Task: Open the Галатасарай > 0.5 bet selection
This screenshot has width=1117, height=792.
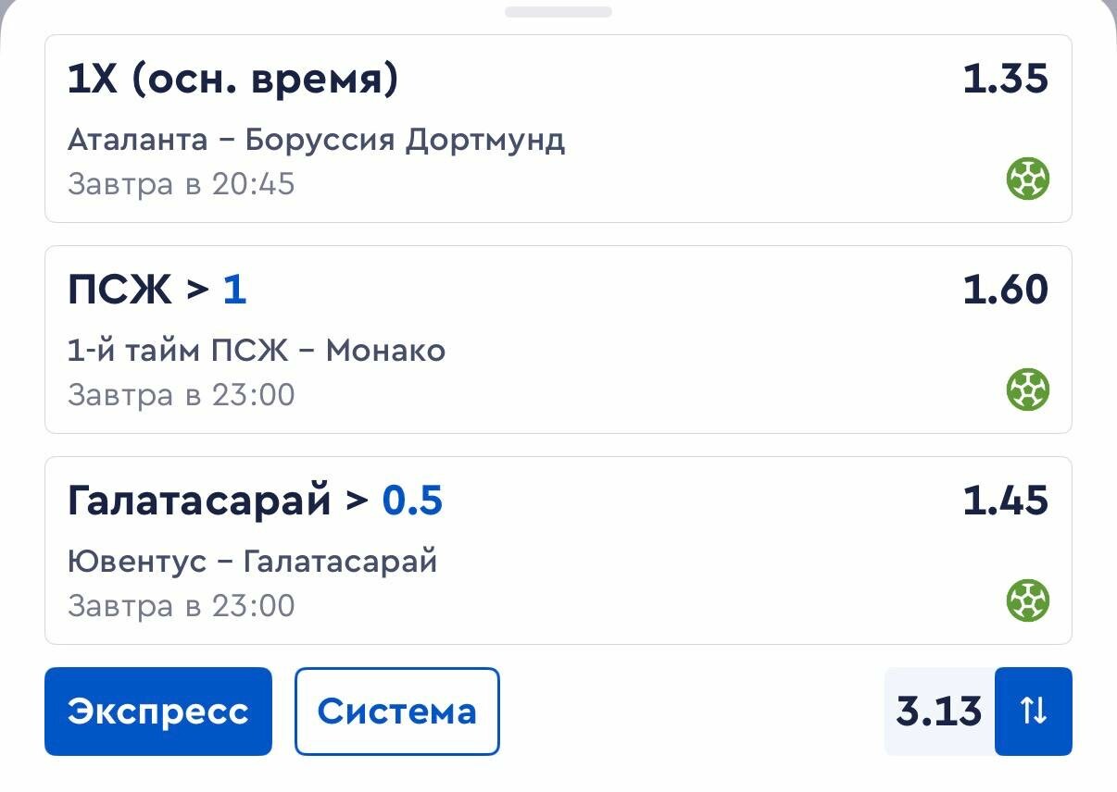Action: click(x=255, y=501)
